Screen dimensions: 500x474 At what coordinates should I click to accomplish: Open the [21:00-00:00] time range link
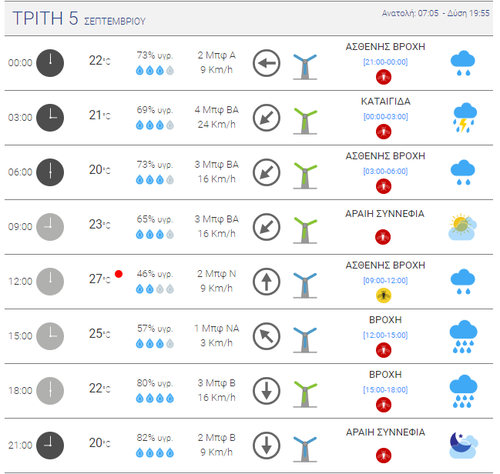click(x=385, y=62)
